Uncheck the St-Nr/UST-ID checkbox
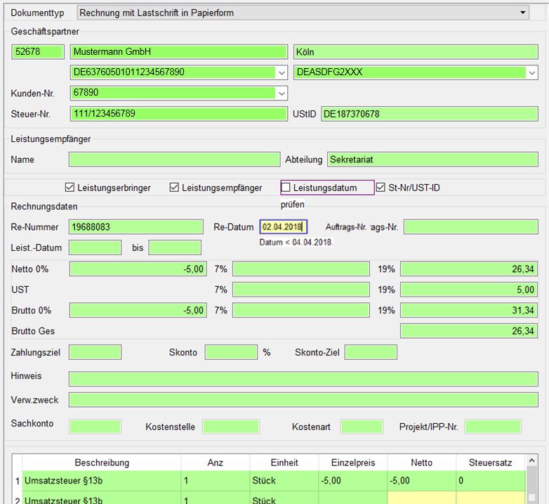The height and width of the screenshot is (504, 549). [381, 187]
